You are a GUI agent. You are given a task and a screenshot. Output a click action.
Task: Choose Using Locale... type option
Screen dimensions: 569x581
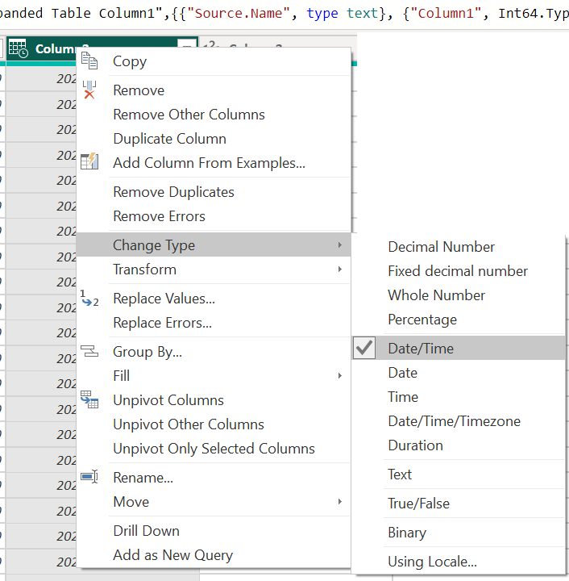[x=432, y=562]
